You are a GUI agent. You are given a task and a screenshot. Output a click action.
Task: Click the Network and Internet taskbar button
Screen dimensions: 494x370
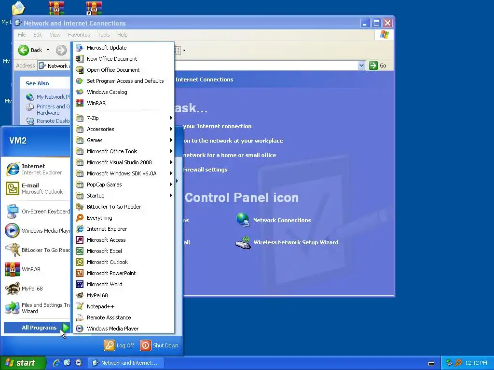[125, 363]
